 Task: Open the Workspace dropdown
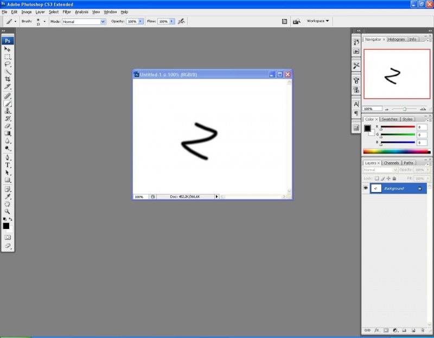[318, 21]
